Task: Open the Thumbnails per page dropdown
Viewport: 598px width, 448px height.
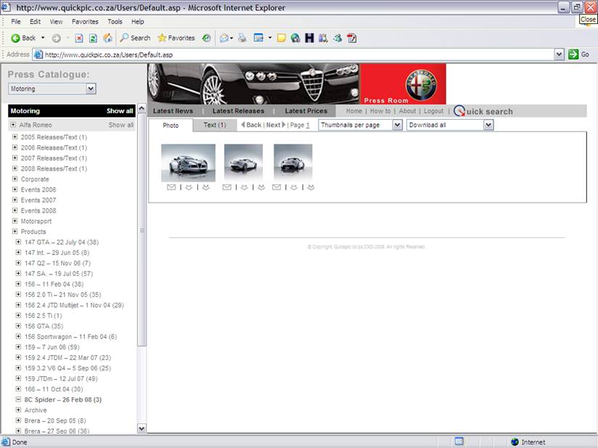Action: coord(398,125)
